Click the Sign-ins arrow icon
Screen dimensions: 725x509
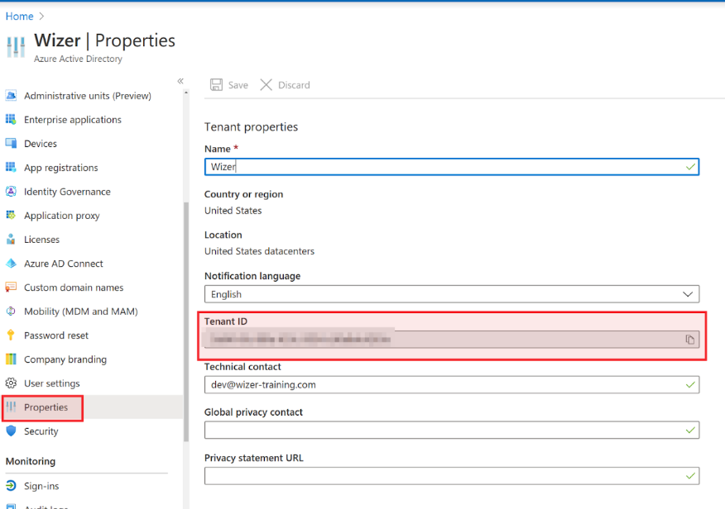coord(11,486)
